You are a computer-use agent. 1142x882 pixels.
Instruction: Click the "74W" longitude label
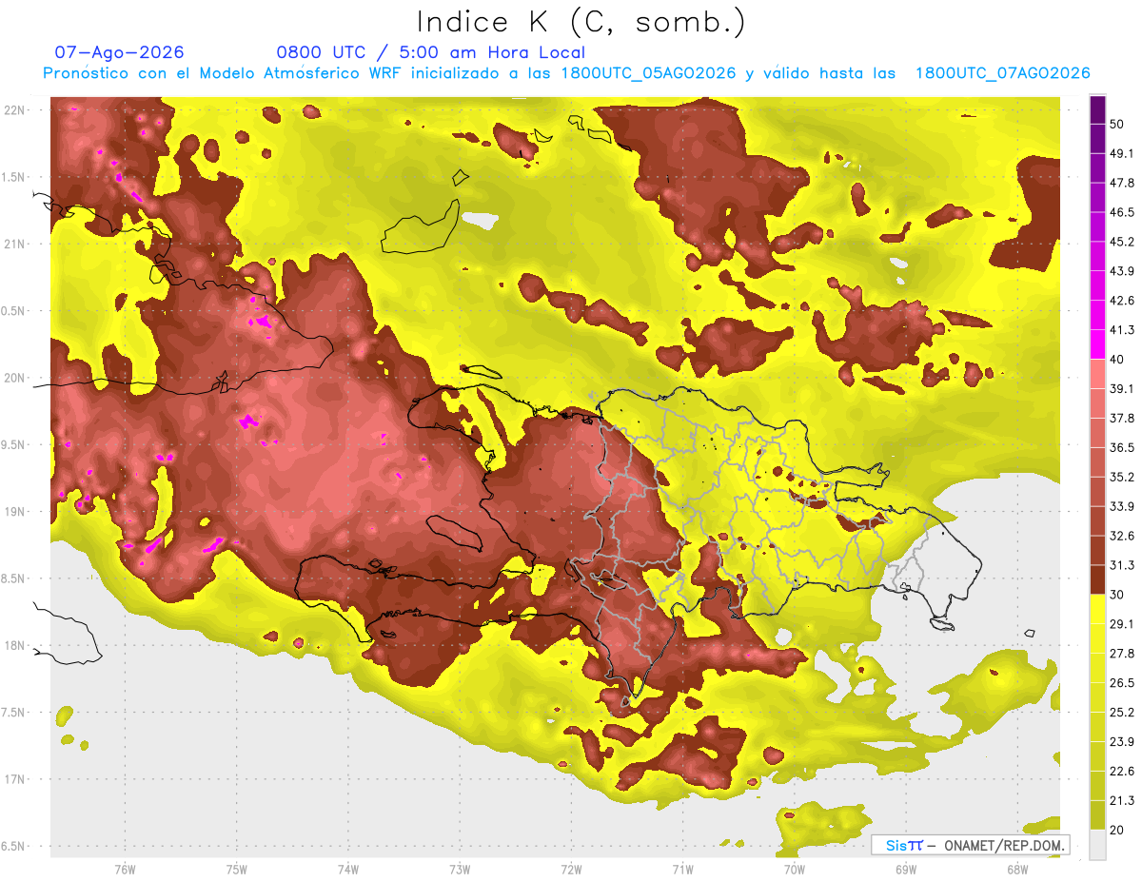coord(348,870)
